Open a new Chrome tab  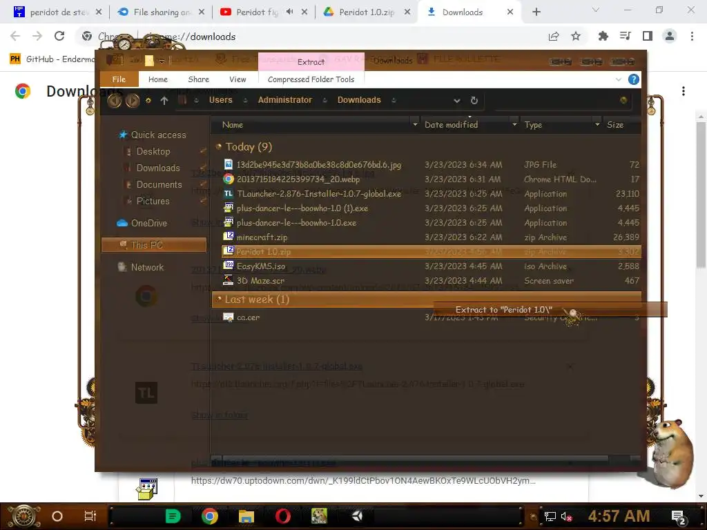pos(536,12)
